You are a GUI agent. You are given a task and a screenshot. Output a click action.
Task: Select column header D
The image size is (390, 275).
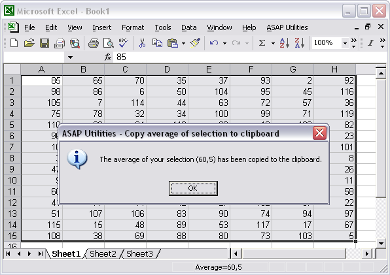pos(167,69)
